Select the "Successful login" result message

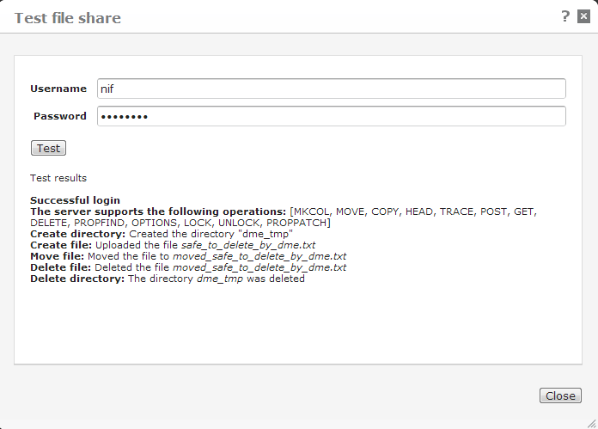[x=76, y=200]
